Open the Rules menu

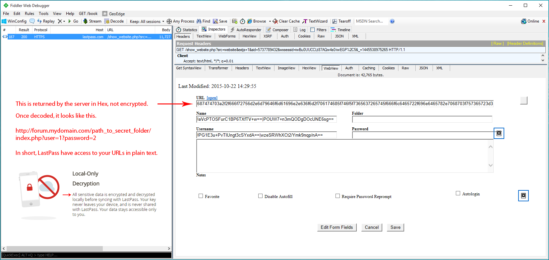coord(30,14)
